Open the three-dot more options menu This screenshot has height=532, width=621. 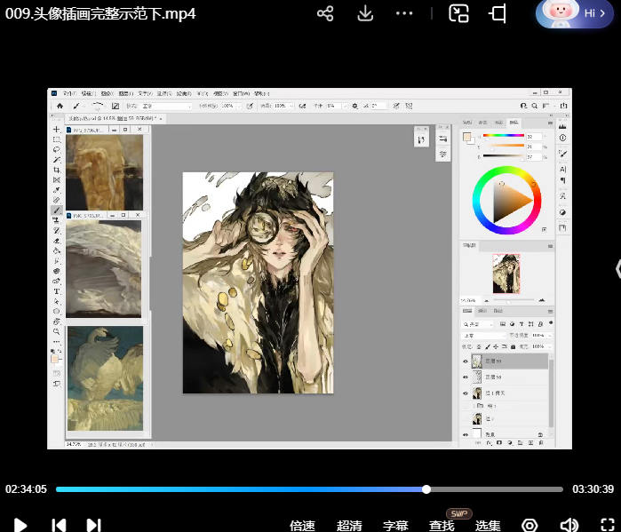tap(404, 13)
